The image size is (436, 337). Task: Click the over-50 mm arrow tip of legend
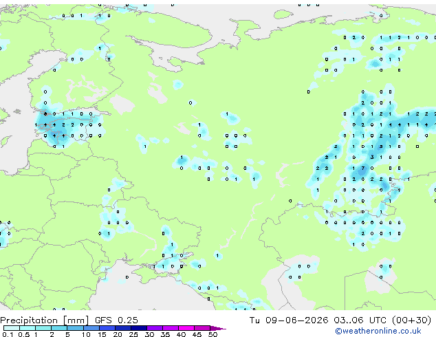[218, 329]
